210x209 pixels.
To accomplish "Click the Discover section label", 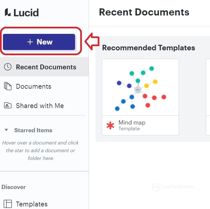I will click(14, 187).
